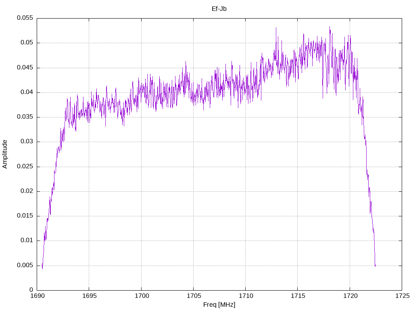Image resolution: width=413 pixels, height=310 pixels.
Task: Click the y-axis tick label 0.035
Action: click(25, 117)
